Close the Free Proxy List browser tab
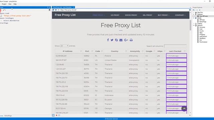The height and width of the screenshot is (120, 214). 74,7
